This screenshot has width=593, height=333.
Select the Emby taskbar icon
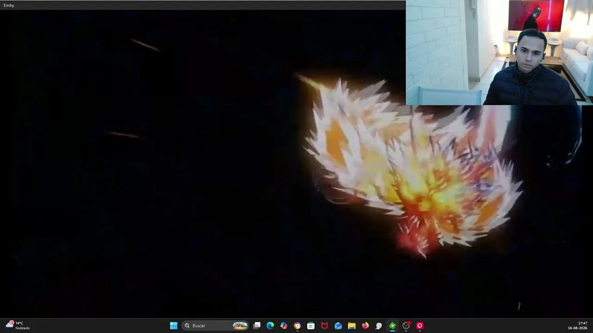[392, 326]
